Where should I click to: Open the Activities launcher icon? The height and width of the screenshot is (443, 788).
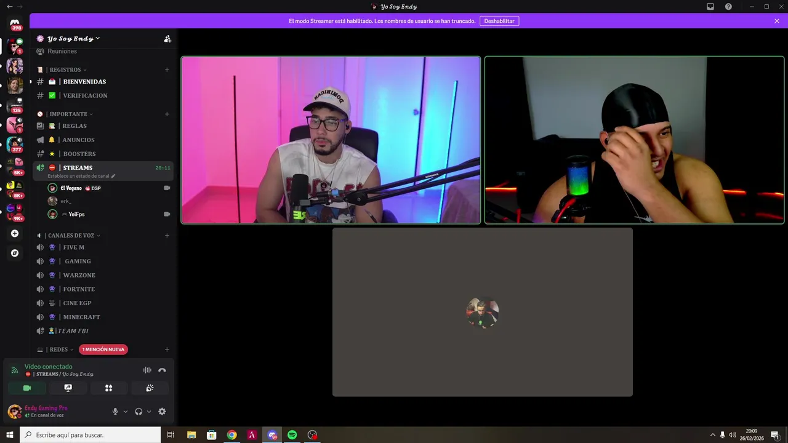coord(109,388)
